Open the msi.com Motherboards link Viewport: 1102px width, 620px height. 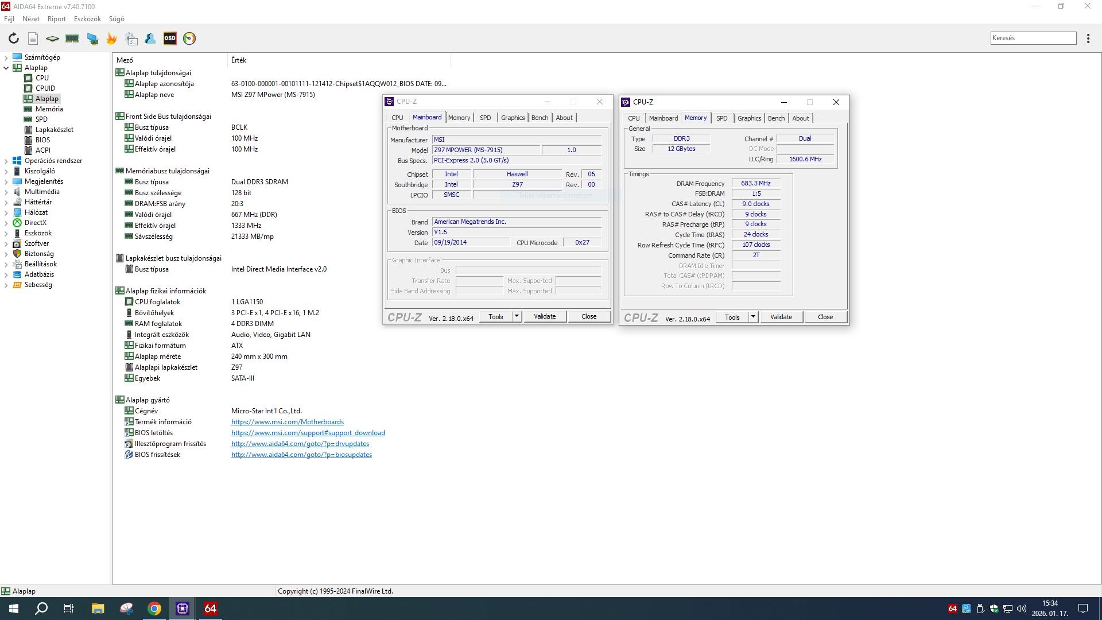287,422
